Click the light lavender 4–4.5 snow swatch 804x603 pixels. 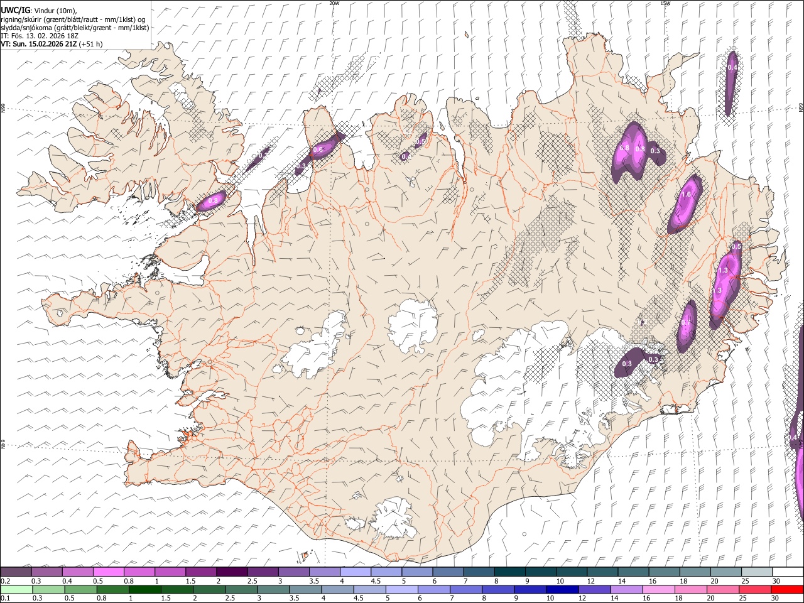(x=356, y=572)
